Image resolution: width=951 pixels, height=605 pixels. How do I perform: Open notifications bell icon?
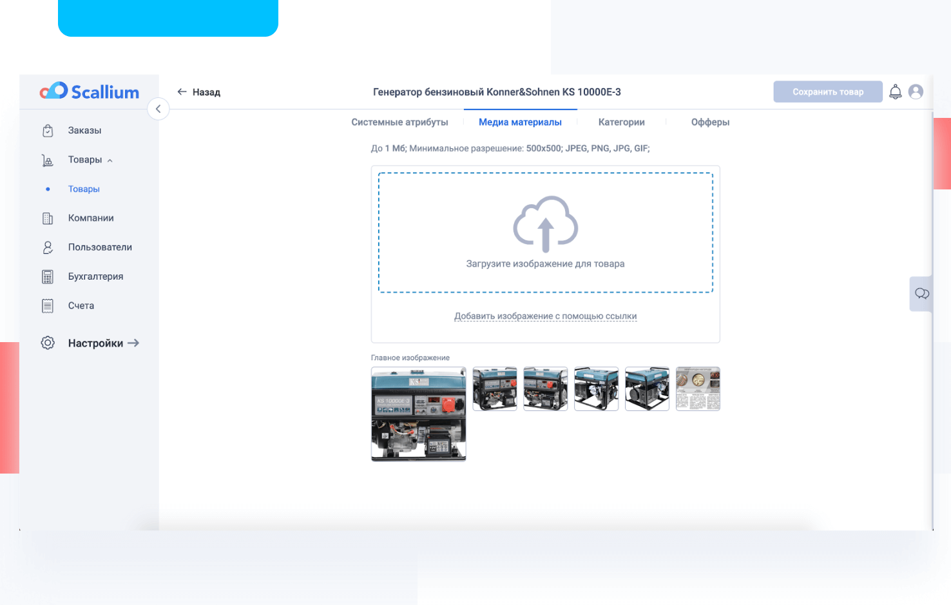pyautogui.click(x=895, y=92)
